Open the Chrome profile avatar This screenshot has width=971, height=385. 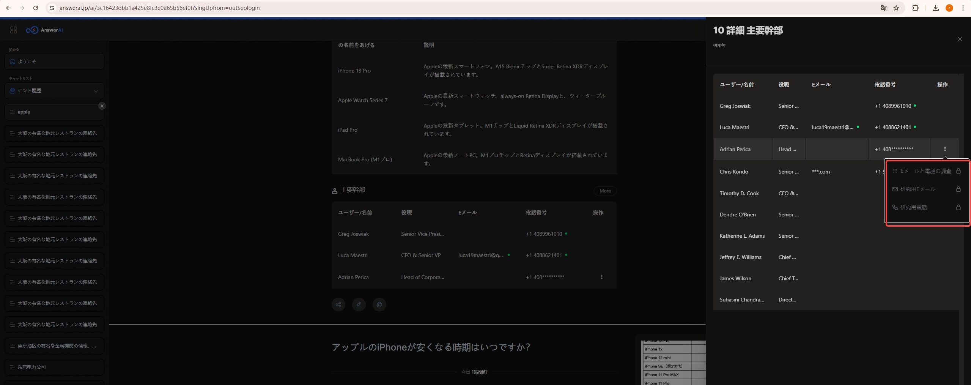[x=949, y=8]
